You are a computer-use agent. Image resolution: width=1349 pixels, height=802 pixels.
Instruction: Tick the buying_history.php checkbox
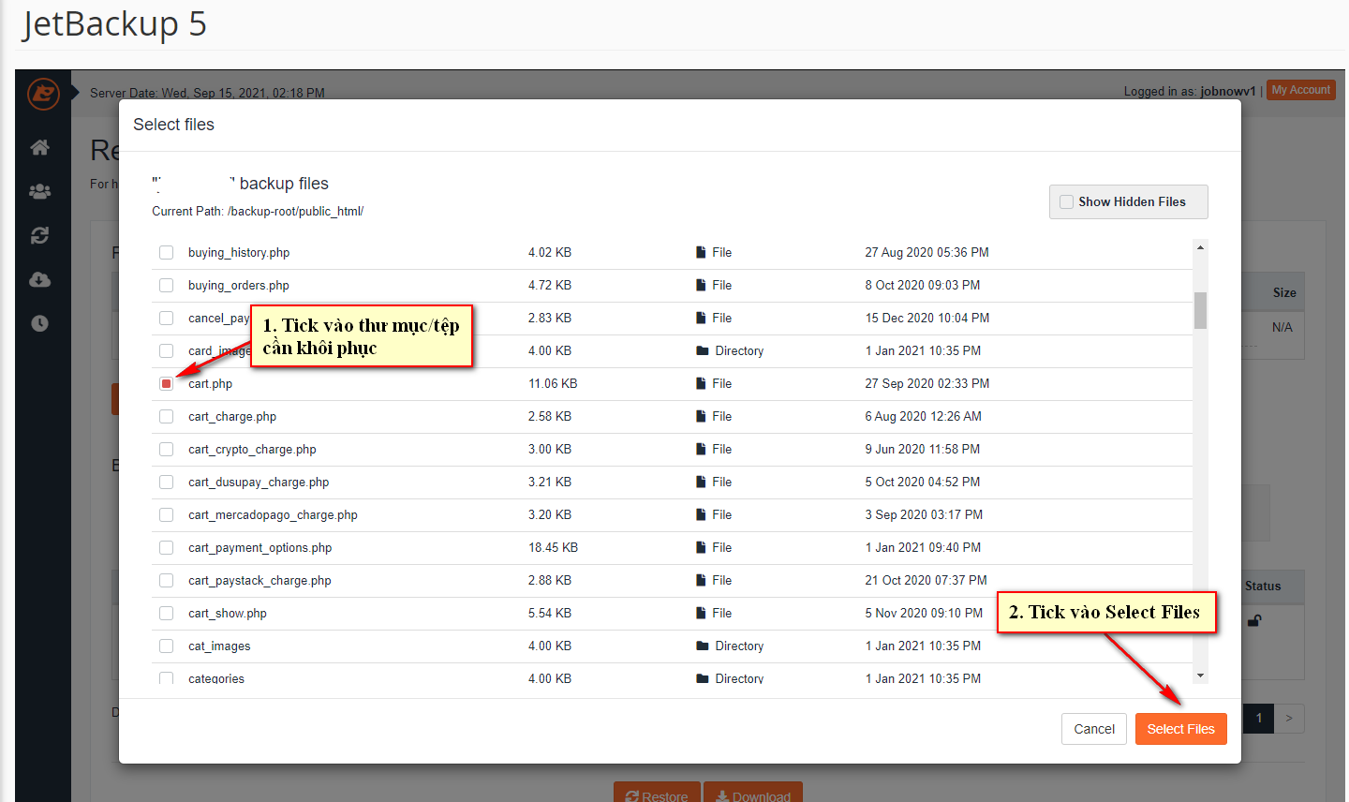coord(166,252)
